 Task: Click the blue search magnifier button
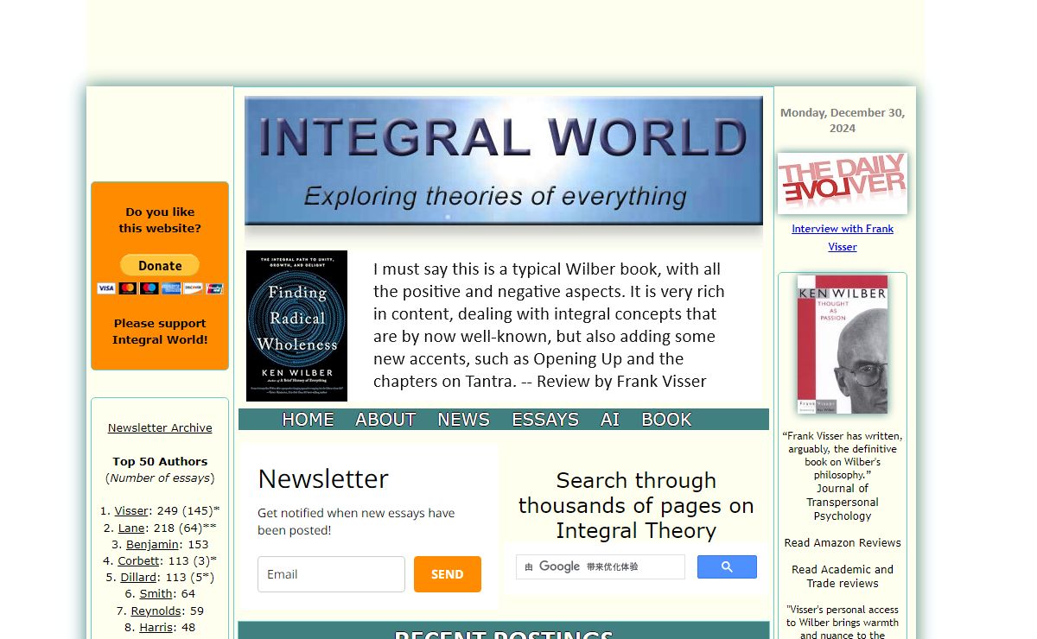coord(727,566)
